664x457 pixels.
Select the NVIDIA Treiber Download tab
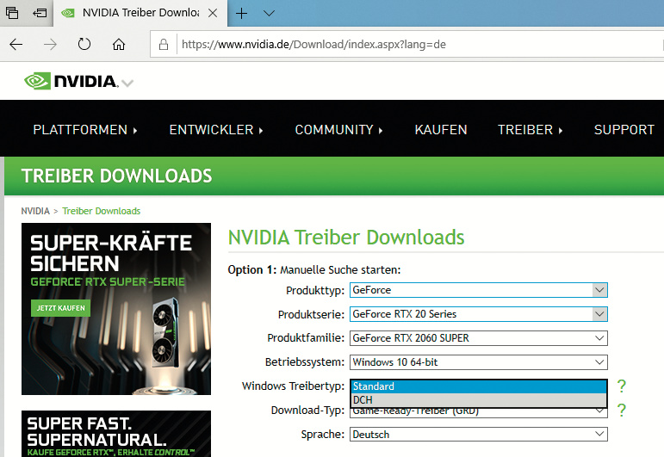(140, 13)
